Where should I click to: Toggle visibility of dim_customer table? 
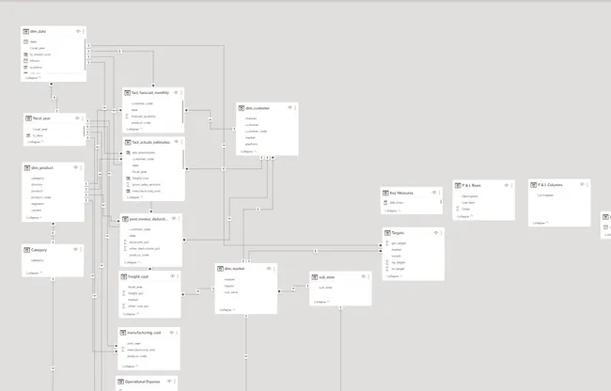point(290,108)
